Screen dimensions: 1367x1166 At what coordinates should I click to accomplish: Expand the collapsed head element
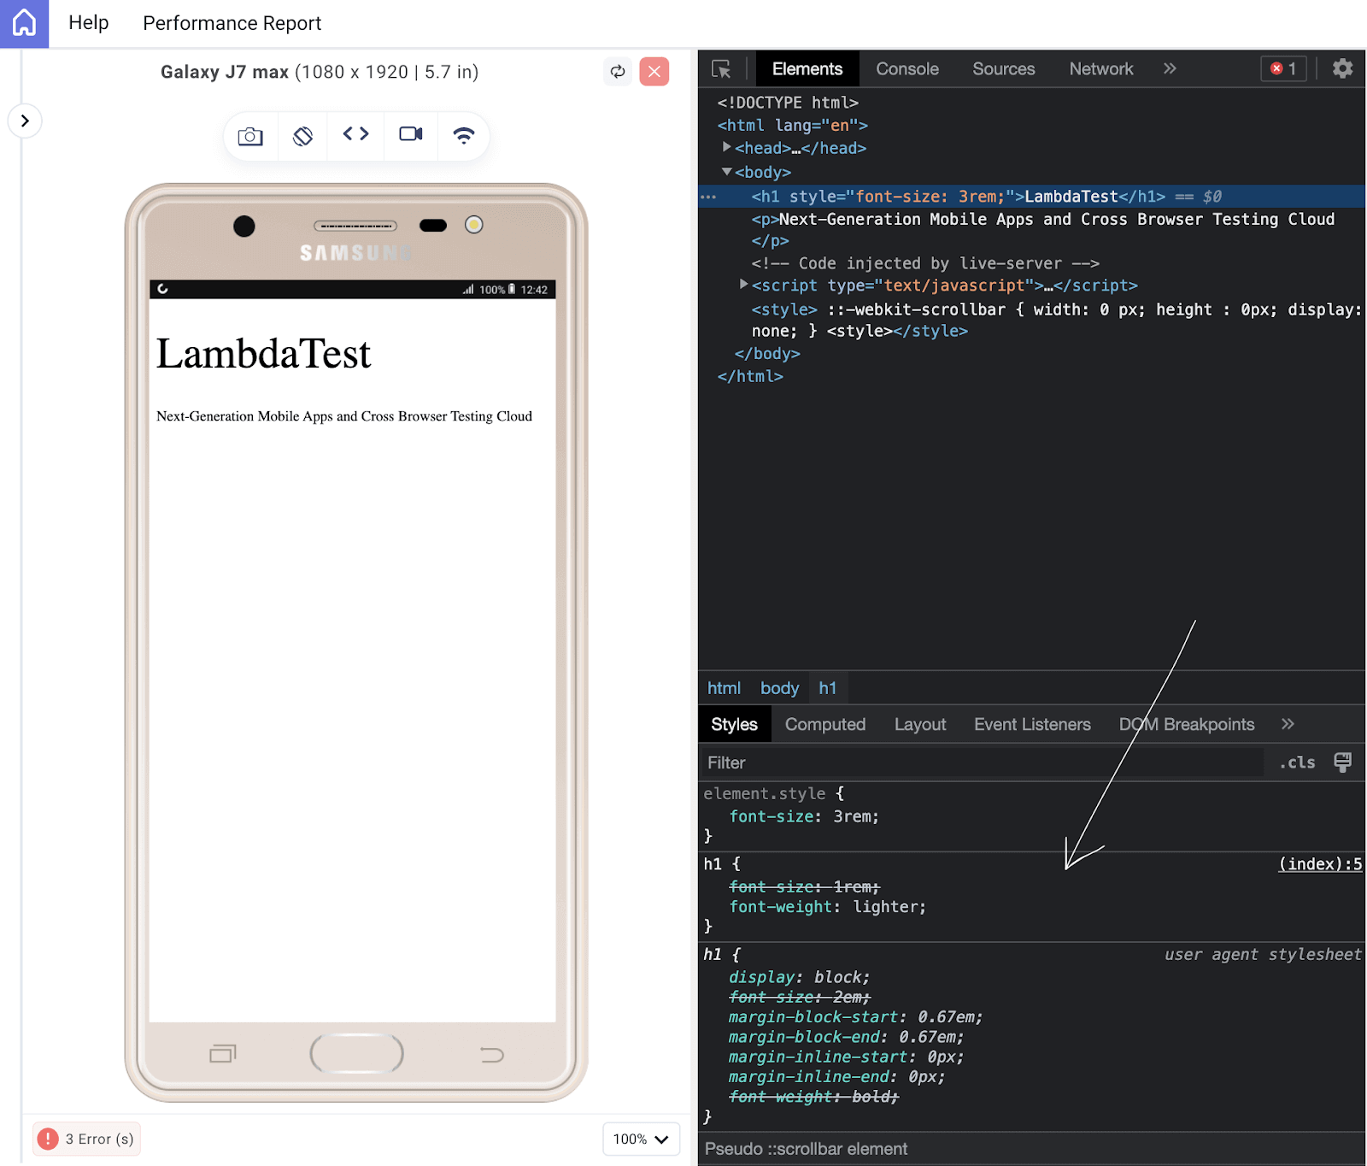pos(726,148)
